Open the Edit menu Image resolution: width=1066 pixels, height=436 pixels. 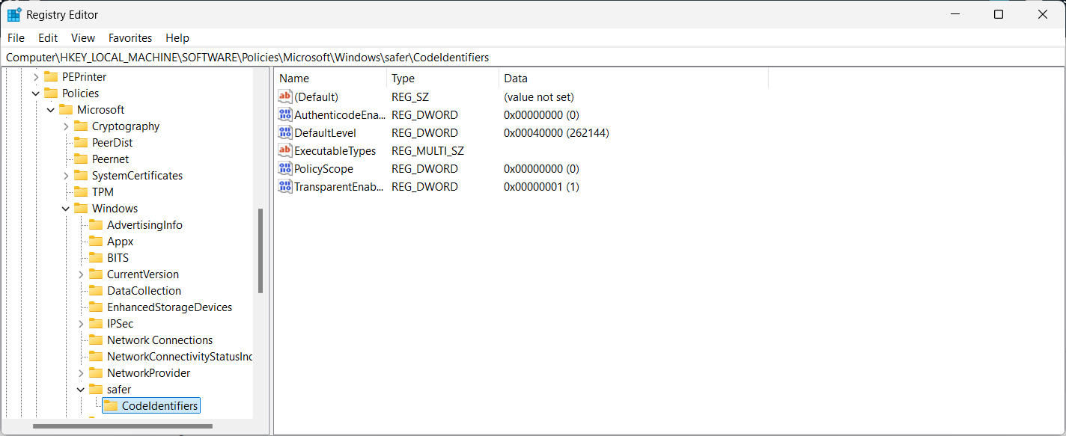[x=48, y=38]
